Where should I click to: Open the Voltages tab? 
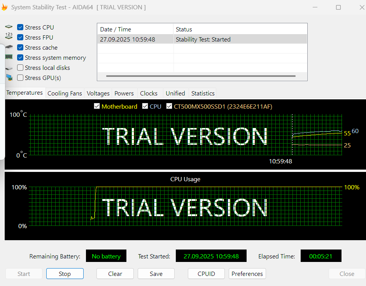98,93
